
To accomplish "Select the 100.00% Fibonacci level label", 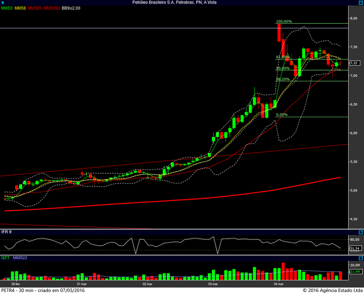I will point(284,22).
